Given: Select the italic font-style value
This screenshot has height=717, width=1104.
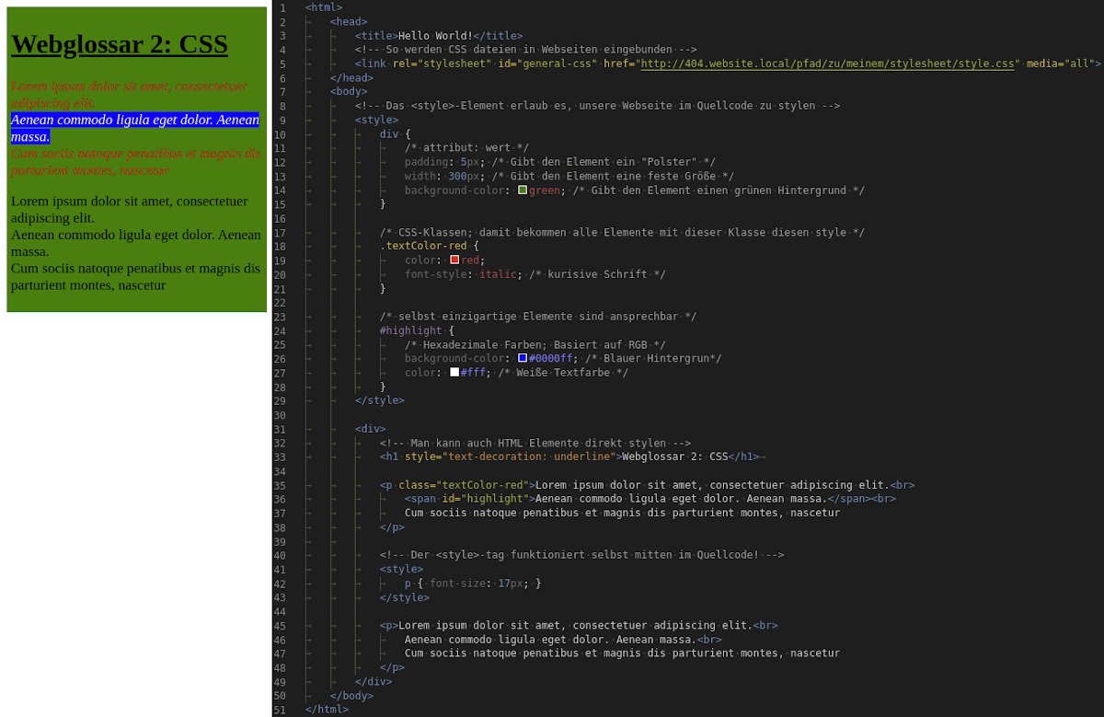Looking at the screenshot, I should (498, 274).
